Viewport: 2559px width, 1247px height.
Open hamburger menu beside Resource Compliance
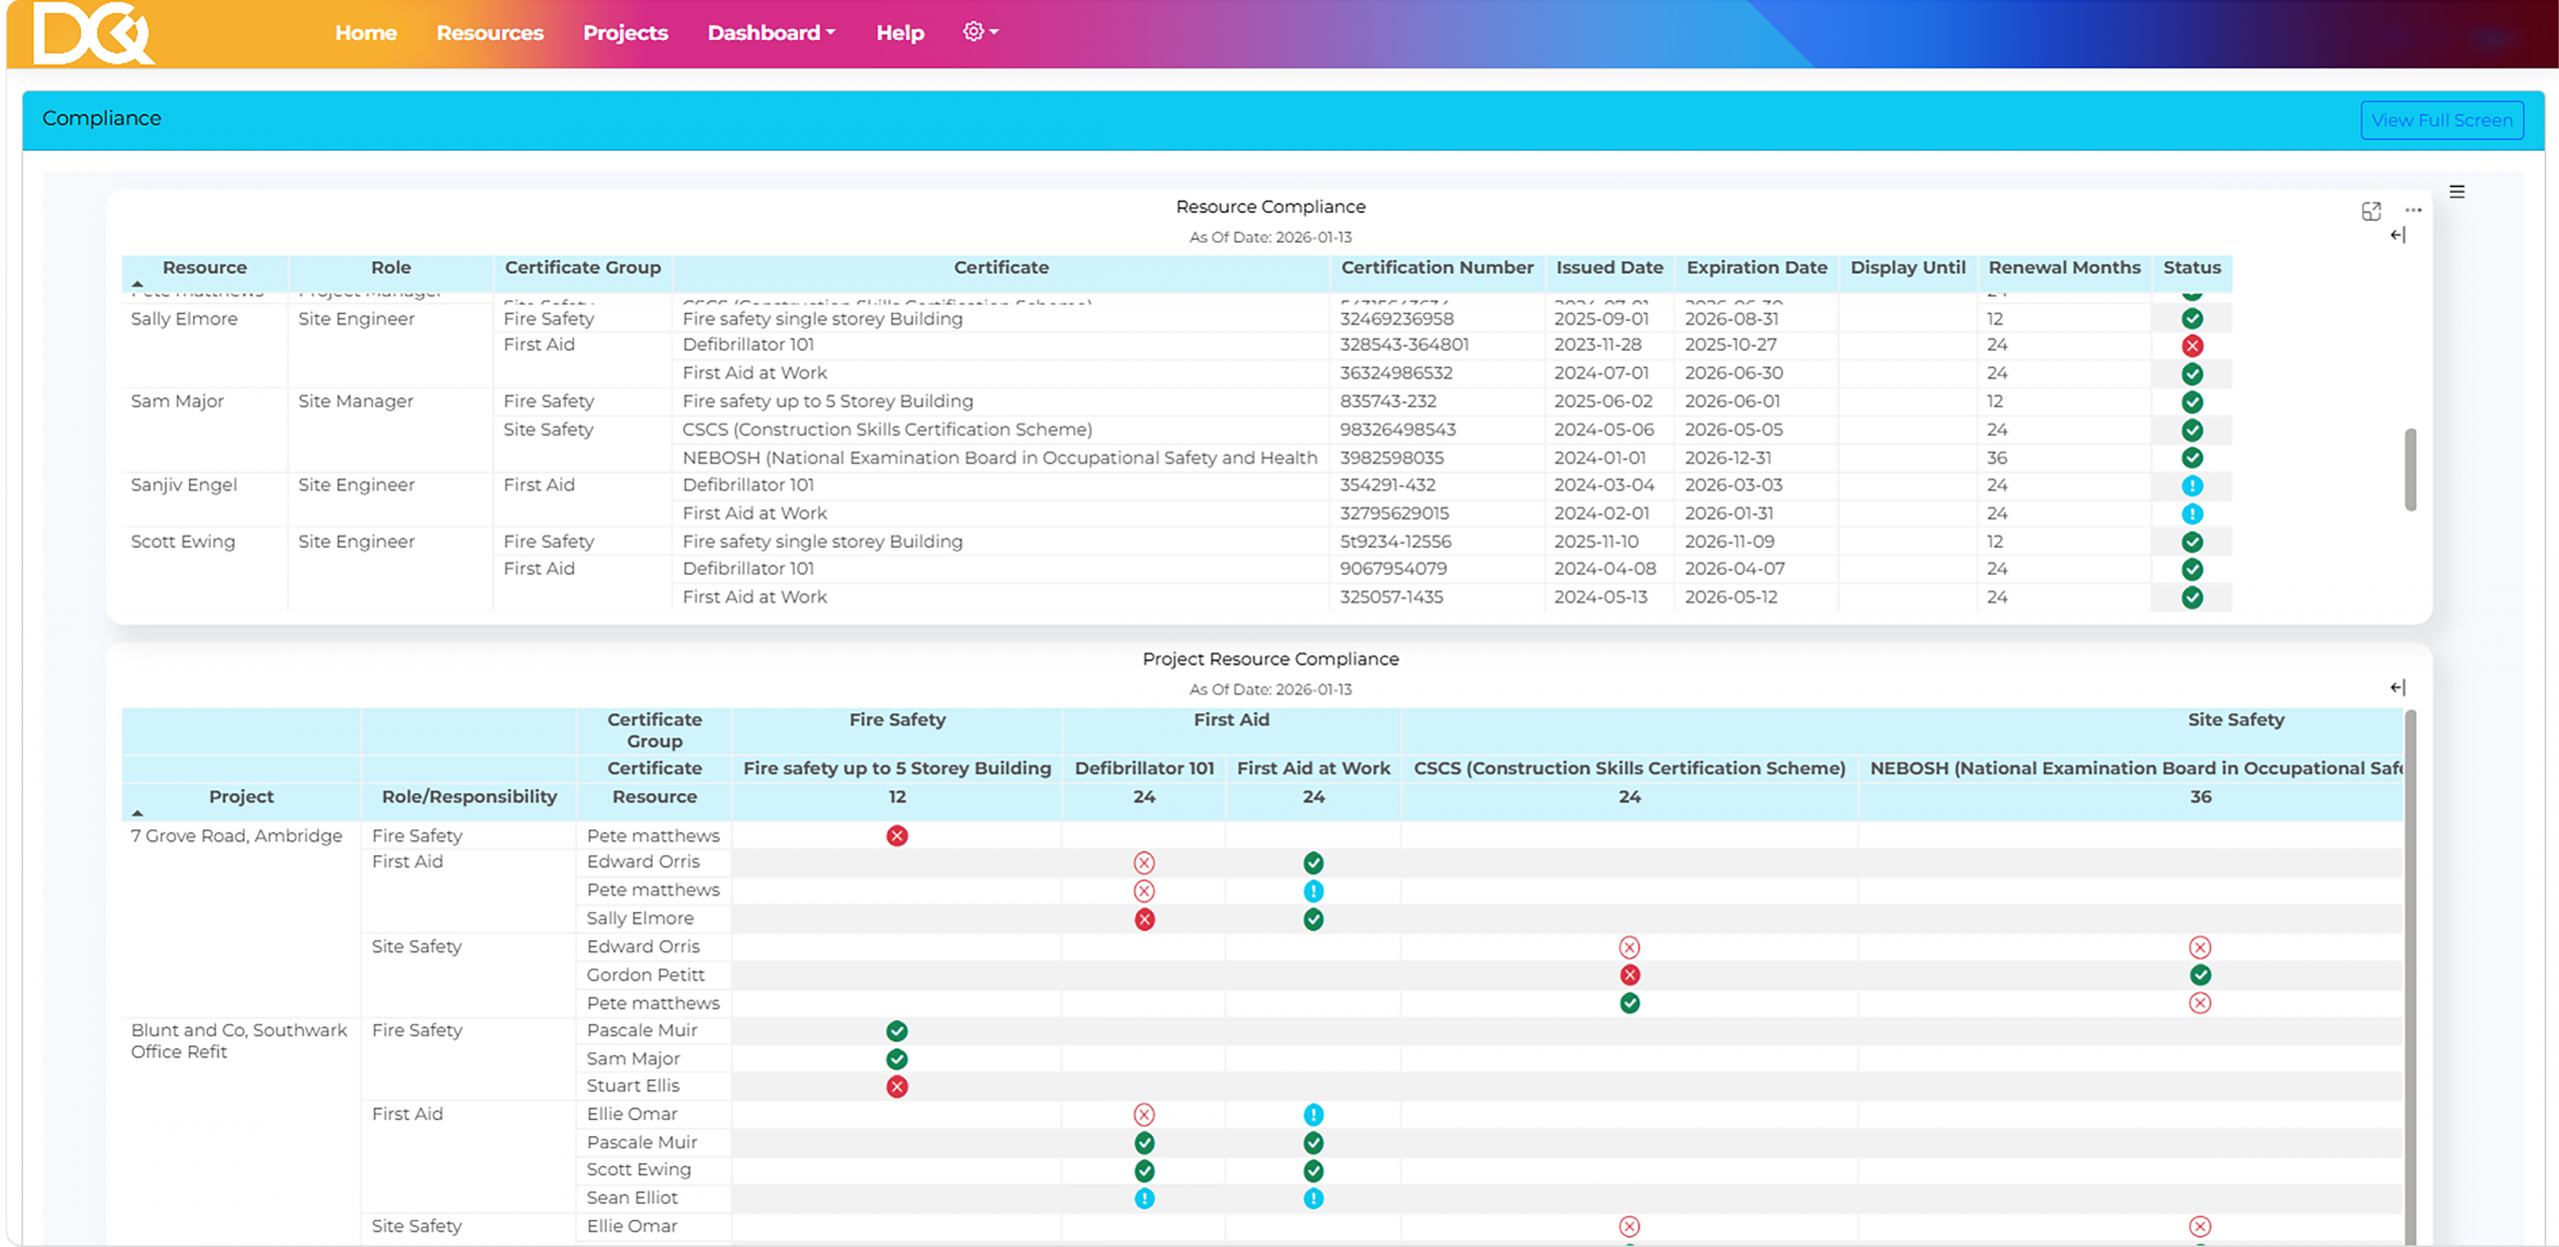pyautogui.click(x=2456, y=192)
